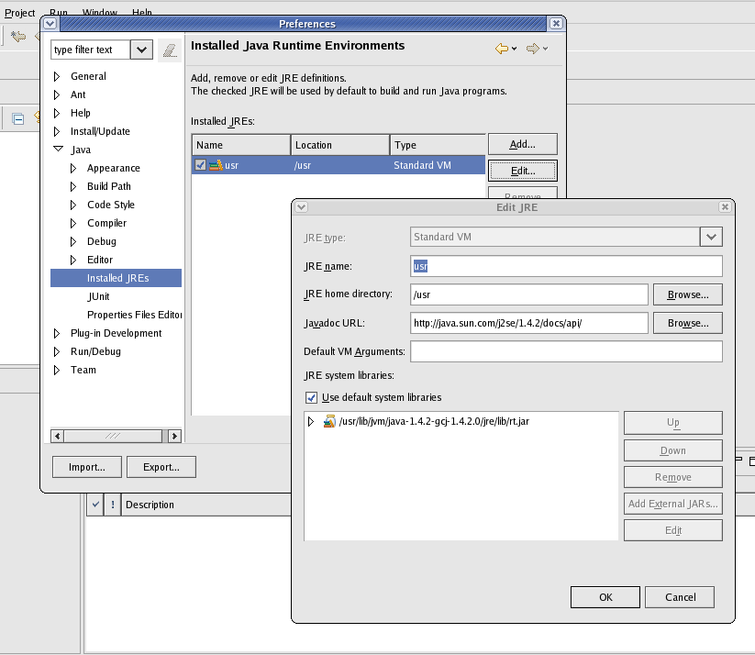Open the filter text history dropdown
Image resolution: width=755 pixels, height=655 pixels.
tap(141, 50)
